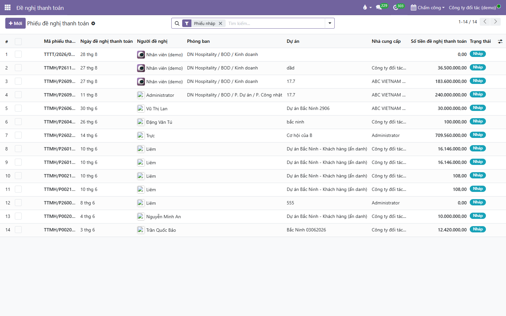The height and width of the screenshot is (316, 506).
Task: Click the gear icon beside Phiếu đề nghị thanh toán
Action: (93, 23)
